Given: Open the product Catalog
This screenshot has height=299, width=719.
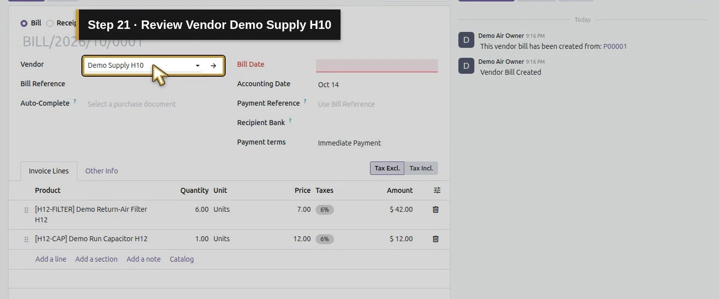Looking at the screenshot, I should click(x=182, y=259).
